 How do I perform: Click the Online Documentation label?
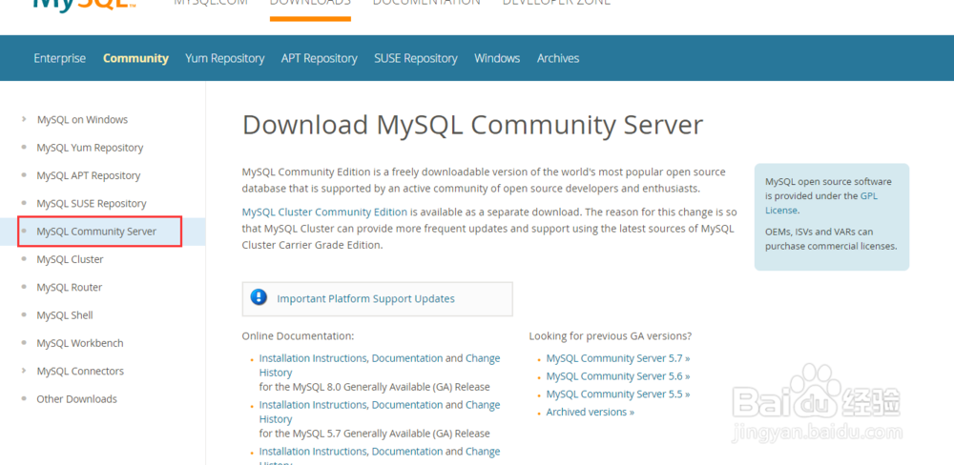pos(298,336)
